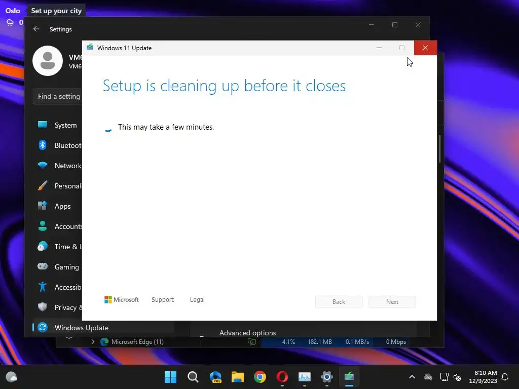Open the notification bell in the tray

[x=505, y=377]
